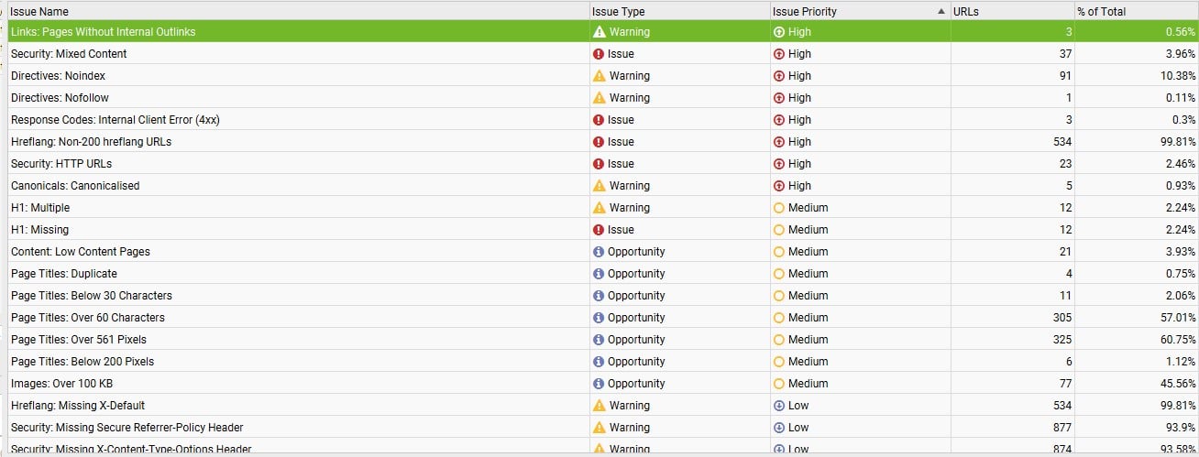This screenshot has height=457, width=1199.
Task: Click red issue icon for Security: Mixed Content
Action: click(599, 54)
